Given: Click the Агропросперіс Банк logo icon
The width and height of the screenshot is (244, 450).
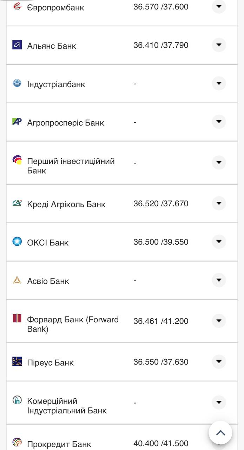Looking at the screenshot, I should click(x=17, y=122).
